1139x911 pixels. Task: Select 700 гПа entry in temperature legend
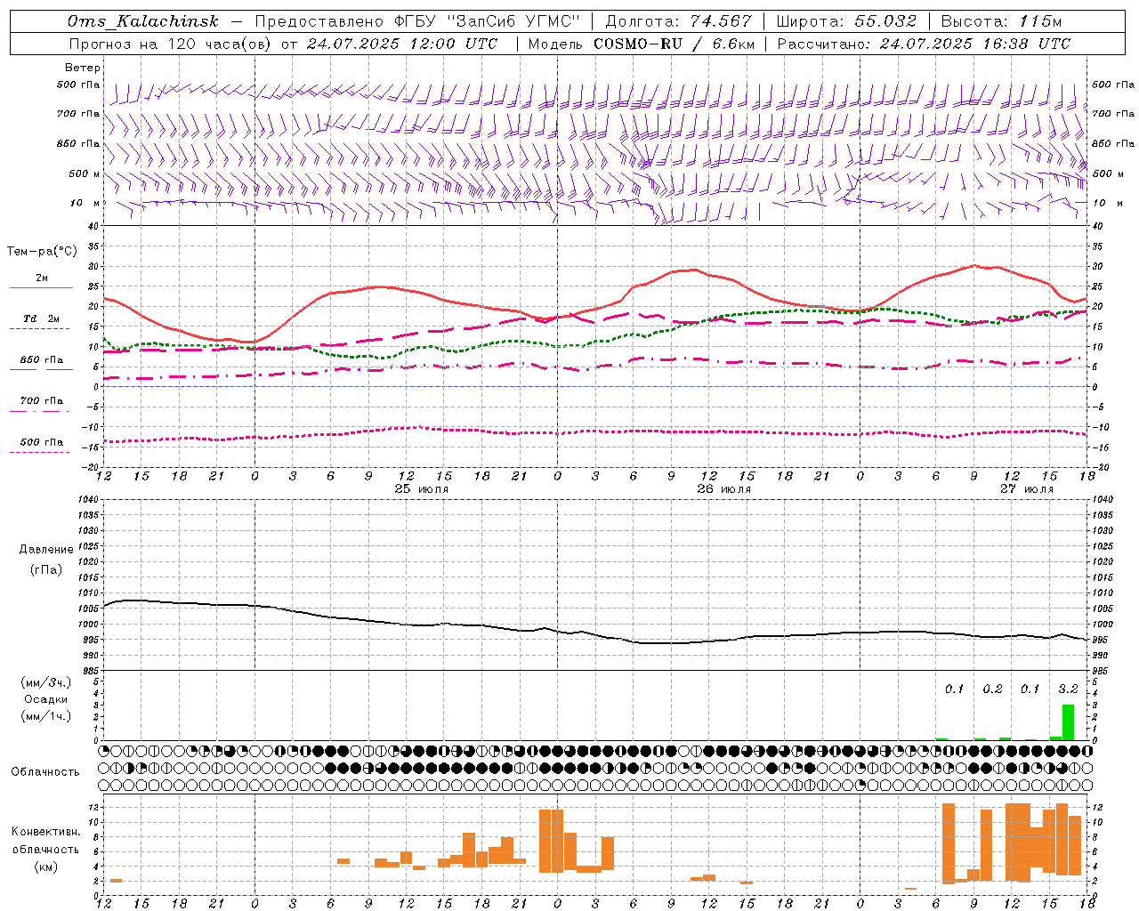42,400
